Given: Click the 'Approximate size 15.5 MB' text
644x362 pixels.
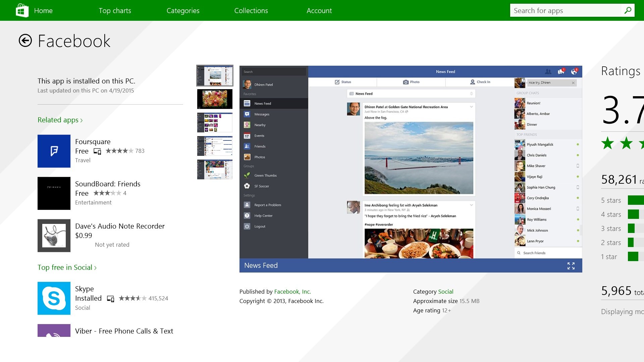Looking at the screenshot, I should pos(446,301).
